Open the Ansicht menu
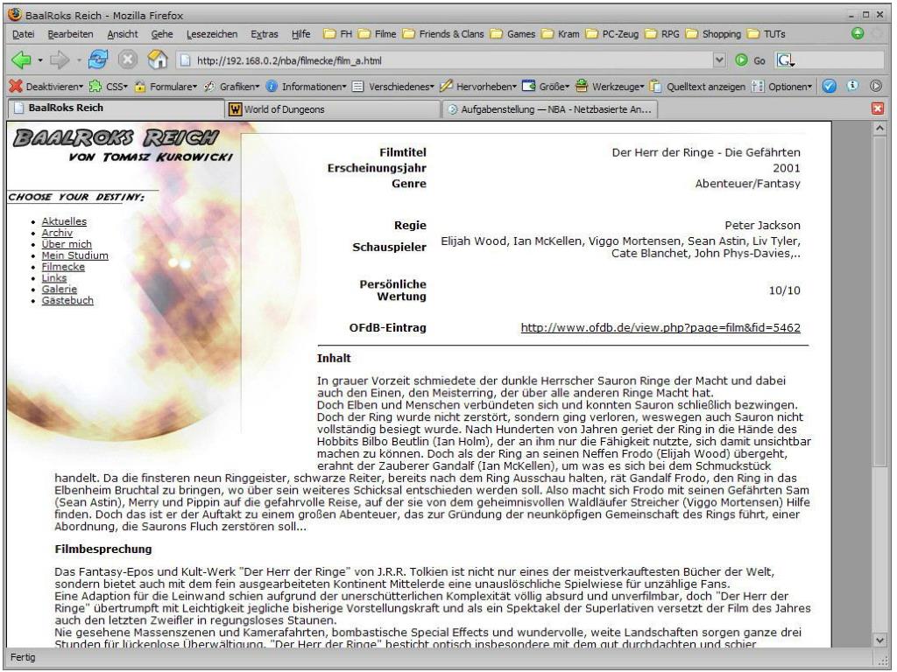Viewport: 897px width, 672px height. 123,34
